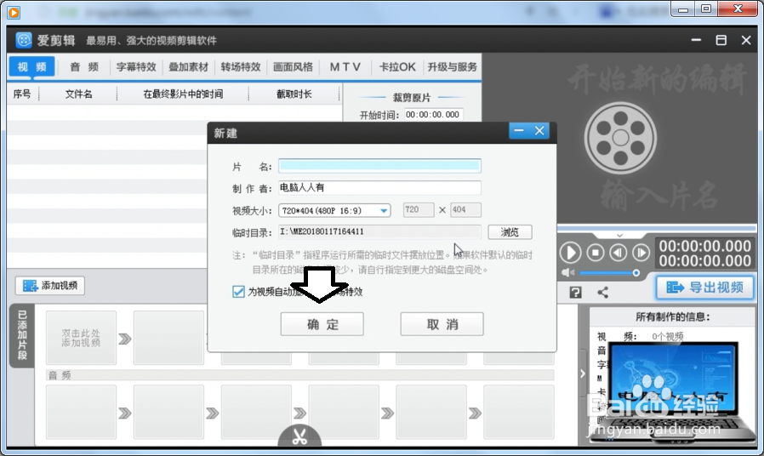Expand the info panel side arrow
The width and height of the screenshot is (764, 456).
pos(583,373)
